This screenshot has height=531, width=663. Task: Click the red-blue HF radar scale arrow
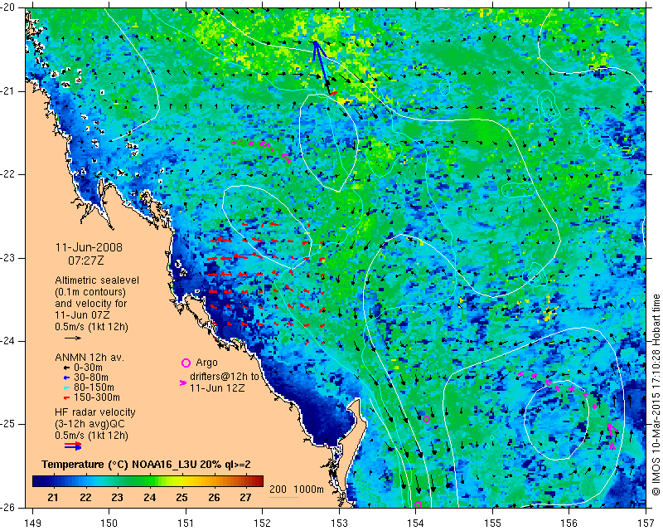point(73,446)
